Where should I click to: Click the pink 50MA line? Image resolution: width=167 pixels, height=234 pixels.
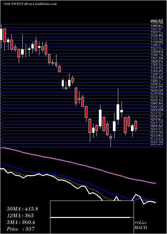click(77, 164)
